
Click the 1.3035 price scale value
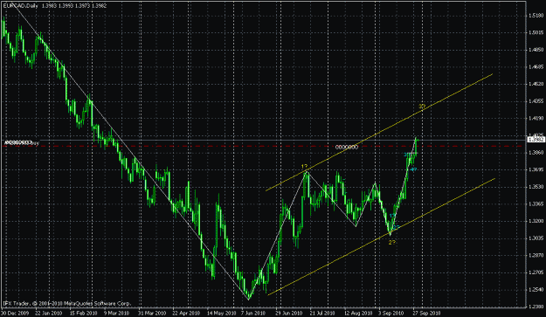pos(536,238)
